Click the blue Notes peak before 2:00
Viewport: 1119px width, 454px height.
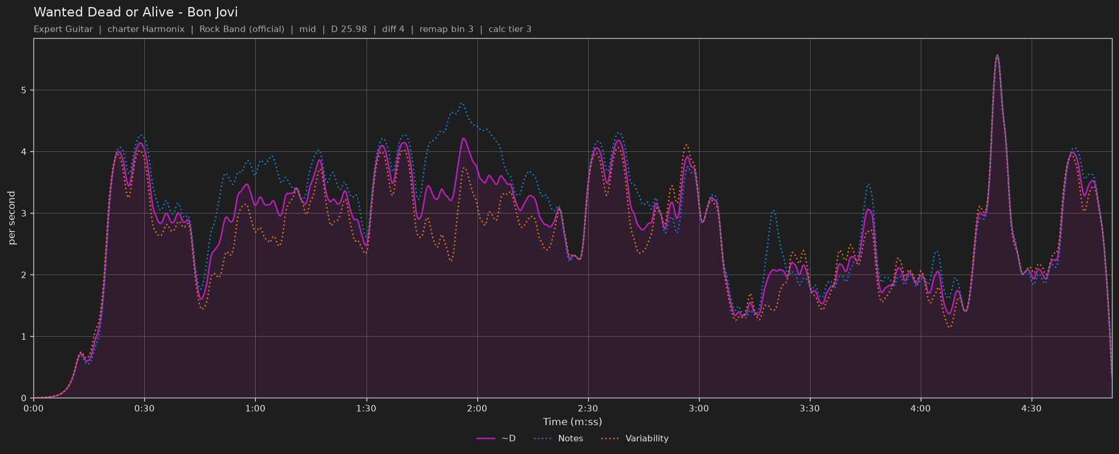coord(462,104)
